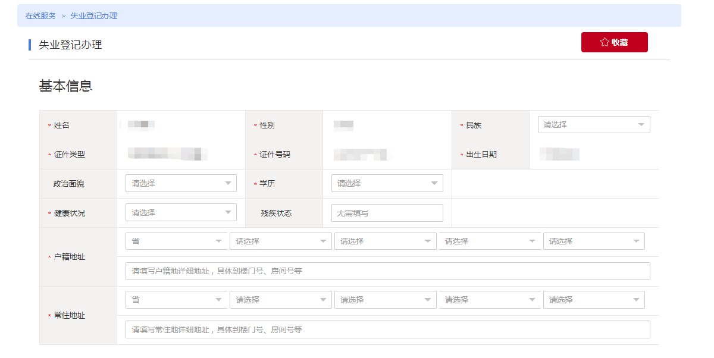The height and width of the screenshot is (358, 714).
Task: Expand the last 户籍地址 dropdown
Action: click(594, 241)
